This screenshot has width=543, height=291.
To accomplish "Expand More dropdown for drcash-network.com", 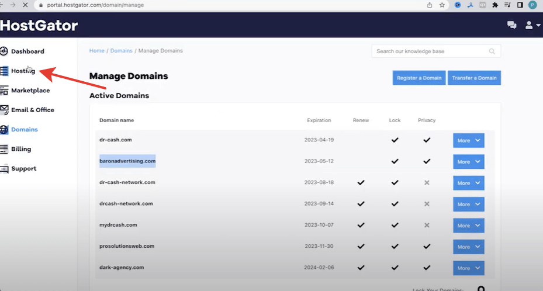I will tap(469, 204).
